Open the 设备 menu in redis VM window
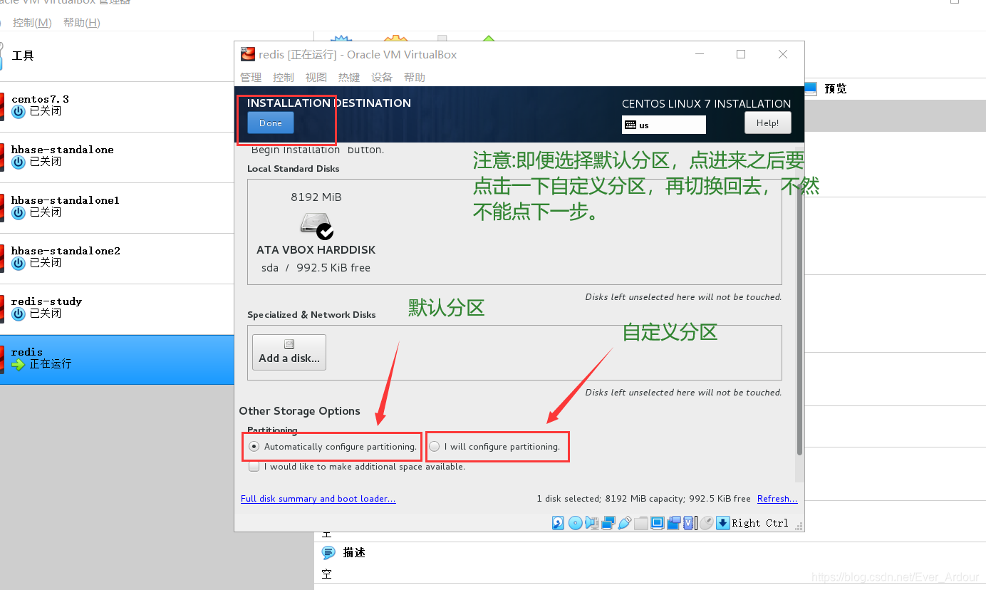This screenshot has height=590, width=986. tap(382, 77)
